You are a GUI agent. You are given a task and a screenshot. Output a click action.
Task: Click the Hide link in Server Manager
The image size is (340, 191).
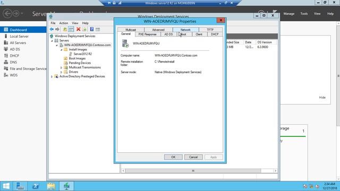322,98
